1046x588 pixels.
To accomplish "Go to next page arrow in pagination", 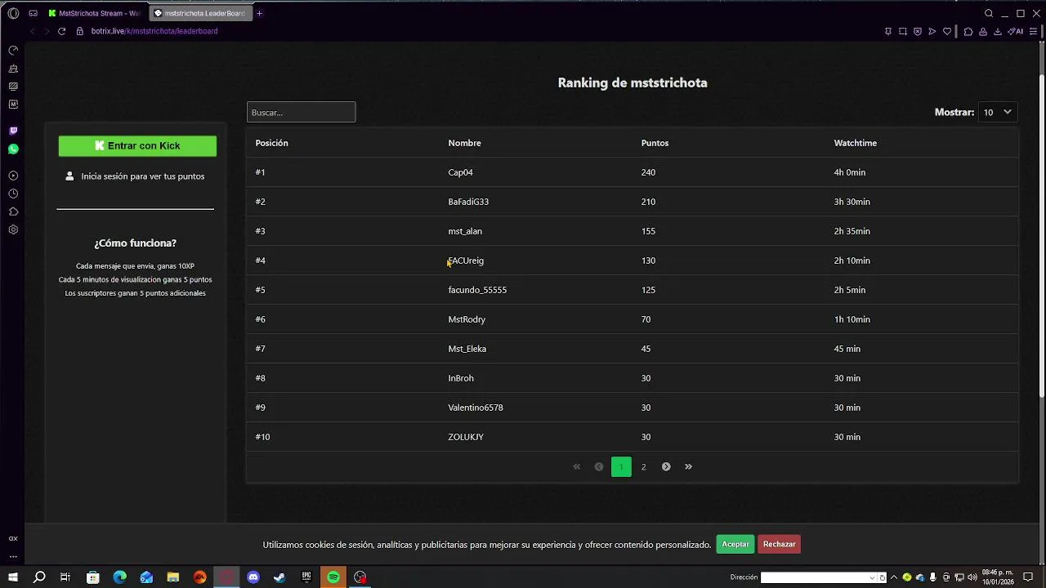I will 666,467.
